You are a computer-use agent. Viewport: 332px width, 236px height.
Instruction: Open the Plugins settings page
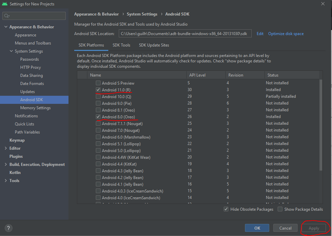tap(16, 156)
